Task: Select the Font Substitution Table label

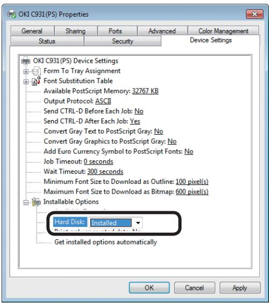Action: coord(78,81)
